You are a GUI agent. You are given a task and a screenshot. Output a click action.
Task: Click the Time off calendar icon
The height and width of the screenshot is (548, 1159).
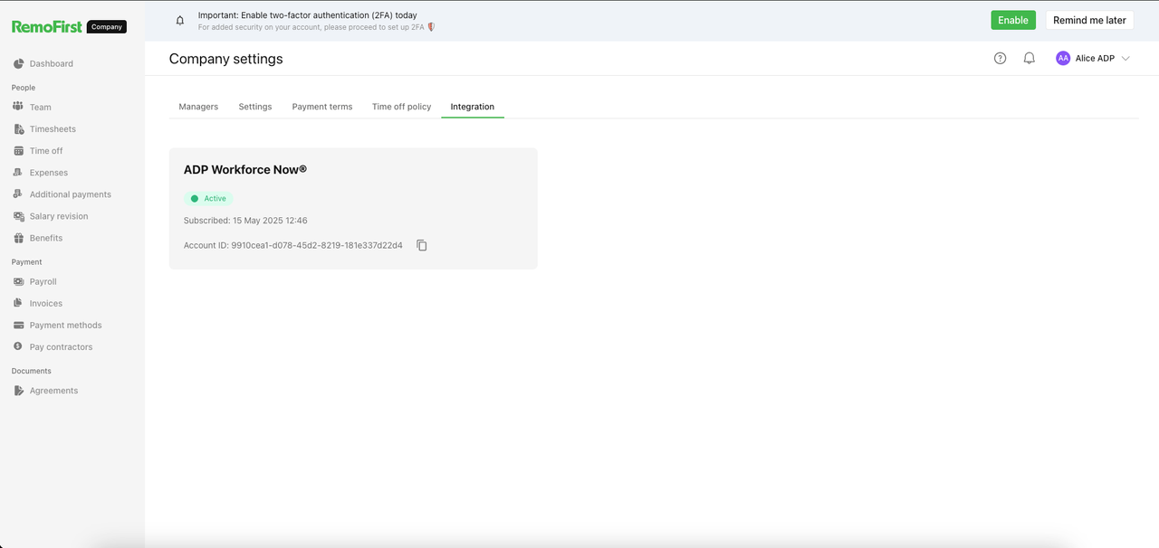[x=18, y=151]
